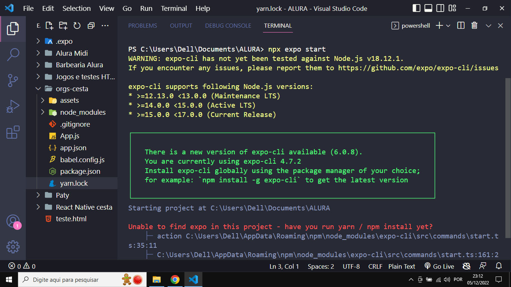Open teste.html file
This screenshot has width=511, height=287.
(71, 219)
